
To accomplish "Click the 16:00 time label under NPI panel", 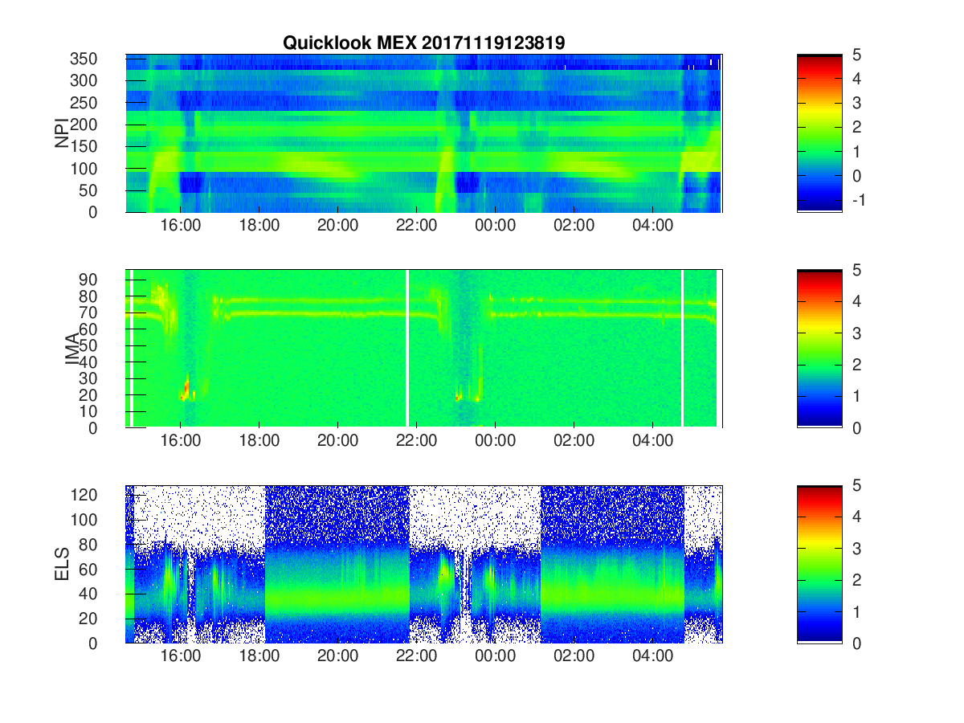I will [x=181, y=227].
